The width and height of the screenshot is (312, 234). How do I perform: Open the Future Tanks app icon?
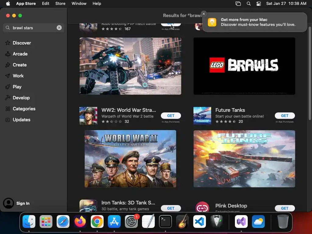[x=202, y=115]
